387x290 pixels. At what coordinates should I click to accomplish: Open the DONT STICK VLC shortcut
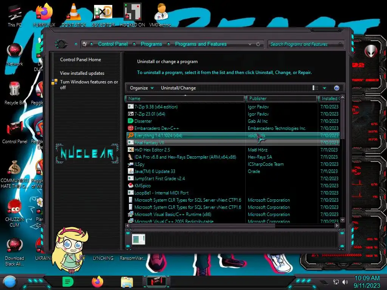pos(74,16)
